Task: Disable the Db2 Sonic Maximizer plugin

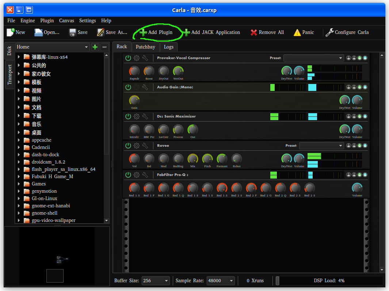Action: (128, 116)
